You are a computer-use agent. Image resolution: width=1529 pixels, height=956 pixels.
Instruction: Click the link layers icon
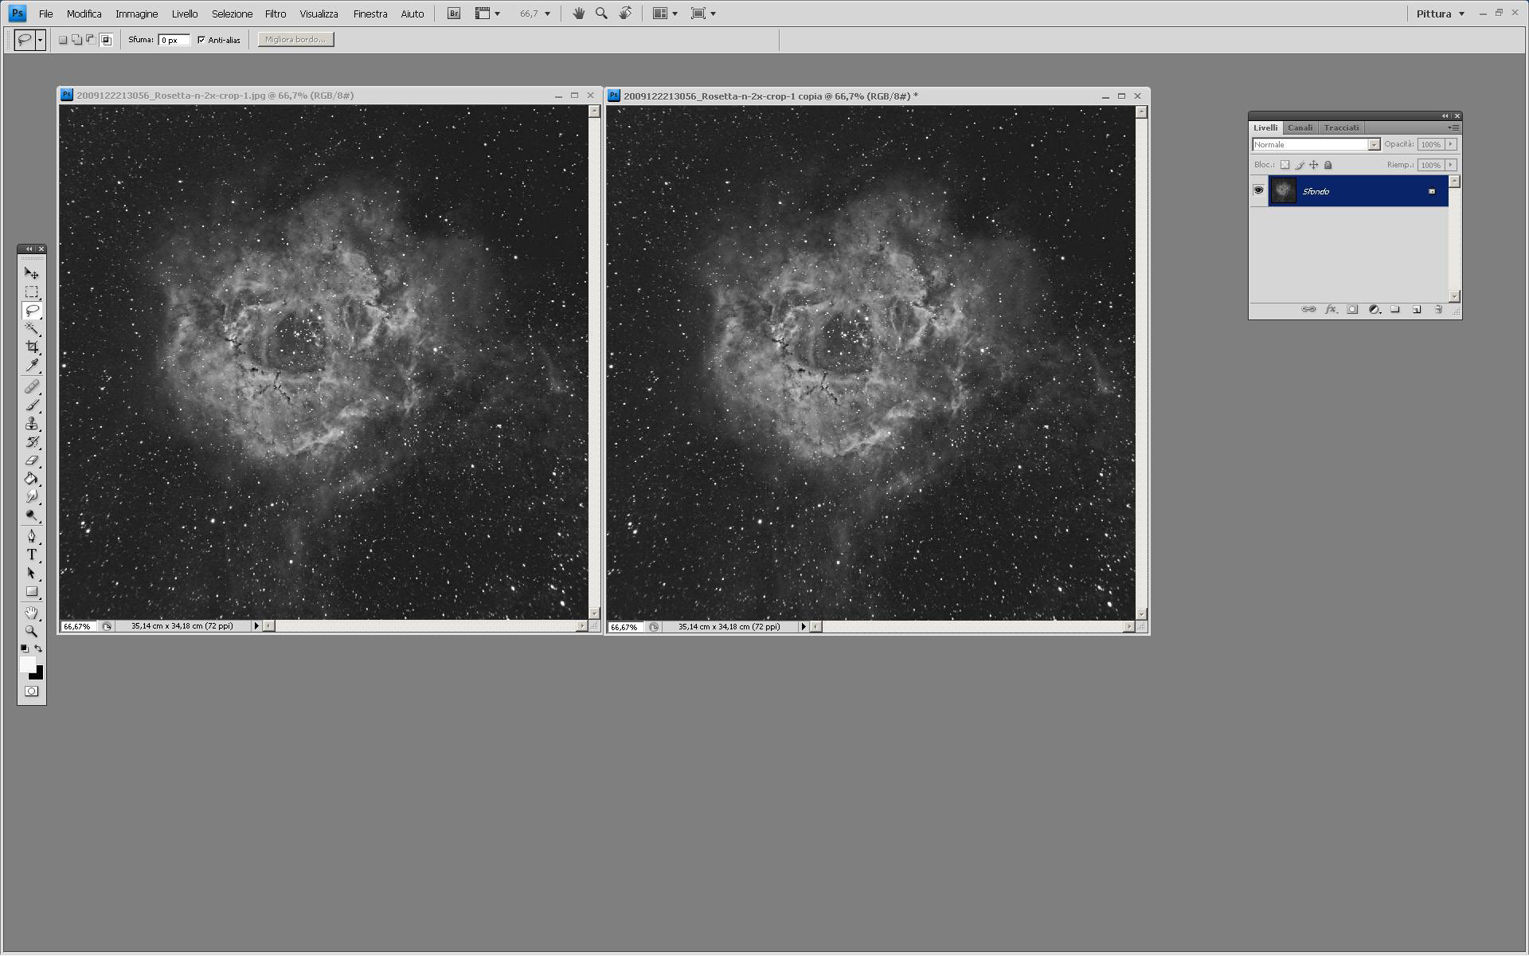click(1308, 310)
